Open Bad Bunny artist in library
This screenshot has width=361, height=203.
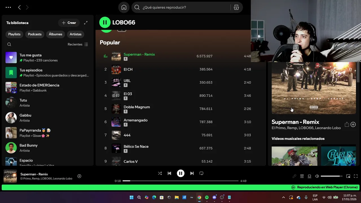(x=48, y=148)
